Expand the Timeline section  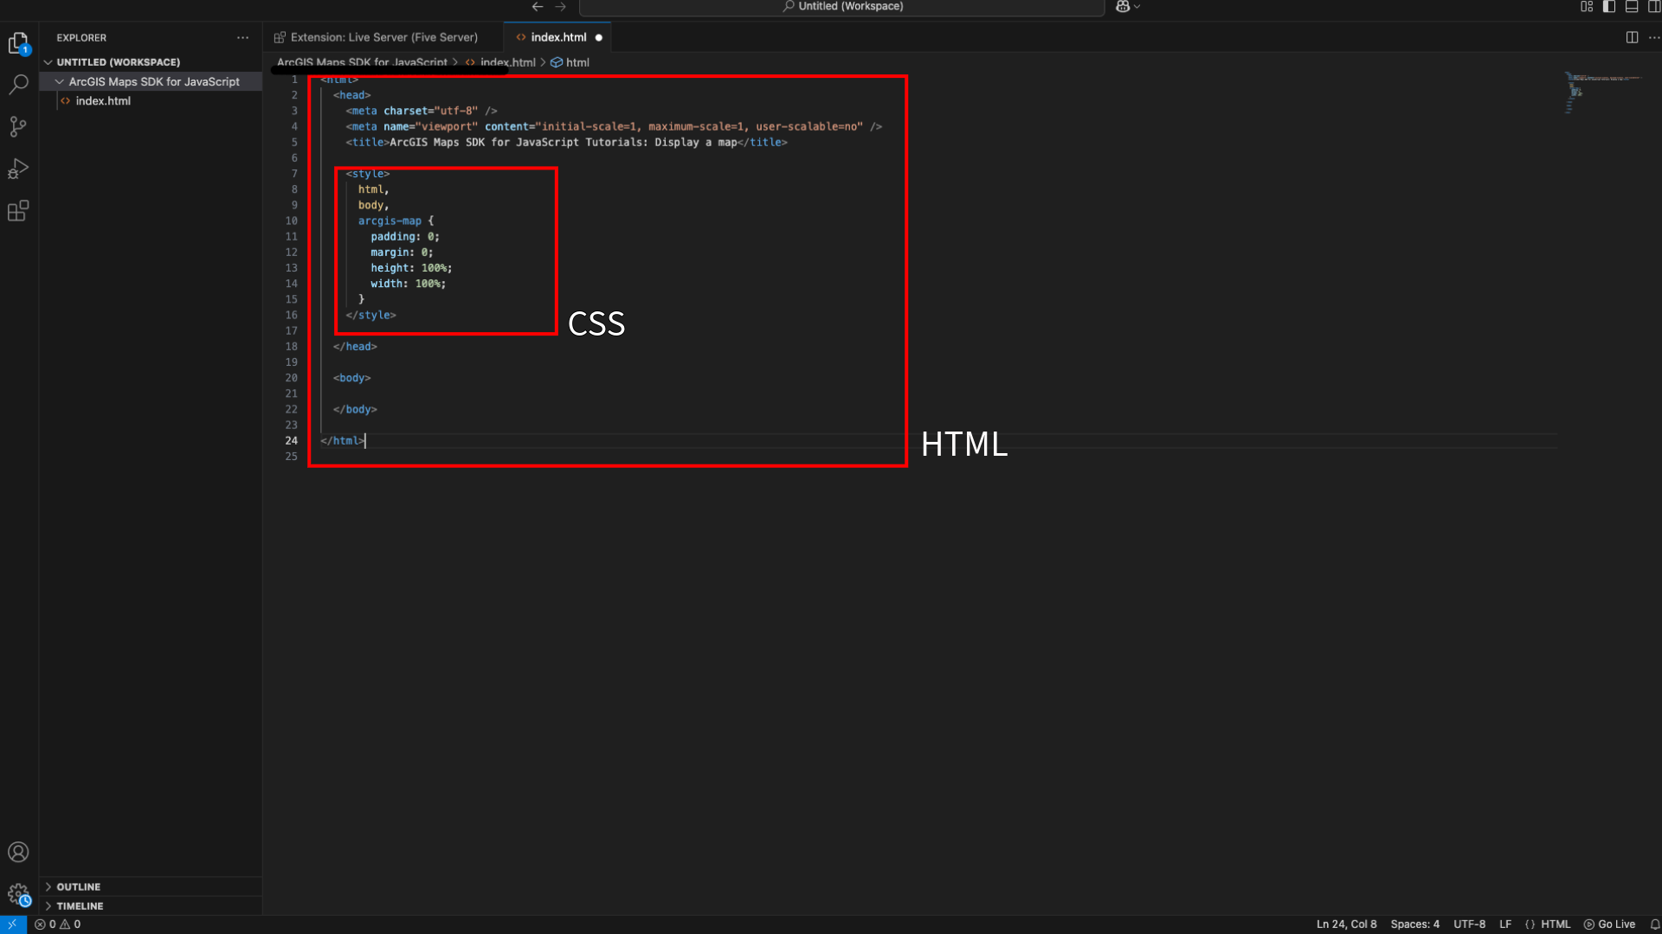point(80,905)
